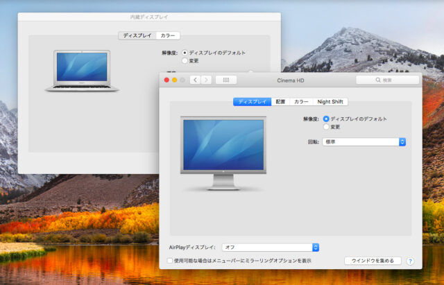This screenshot has width=444, height=285.
Task: Click the 内蔵ディスプレイ window title
Action: click(149, 17)
